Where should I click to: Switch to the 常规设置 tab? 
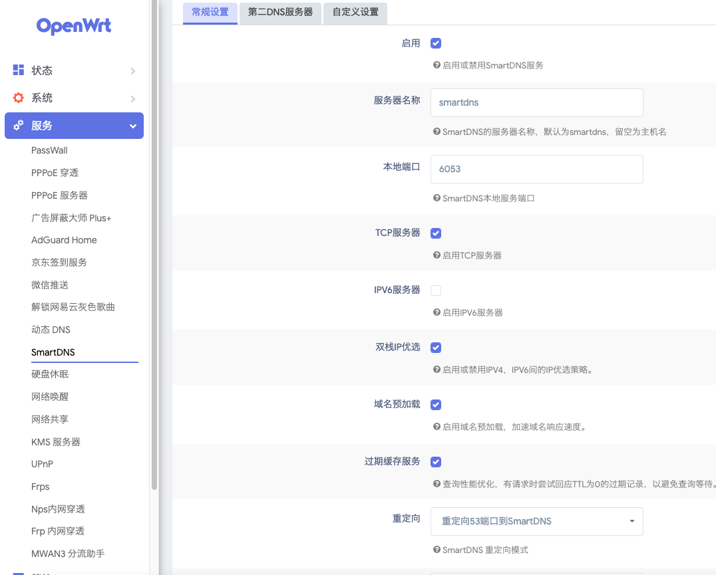click(x=210, y=13)
